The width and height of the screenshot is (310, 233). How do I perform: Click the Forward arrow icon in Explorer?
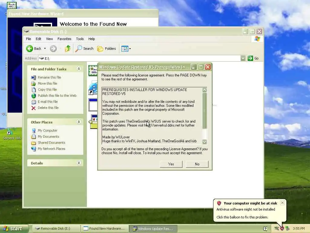point(53,49)
